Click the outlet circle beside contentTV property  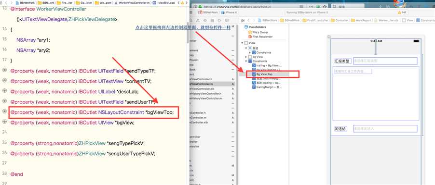[4, 80]
